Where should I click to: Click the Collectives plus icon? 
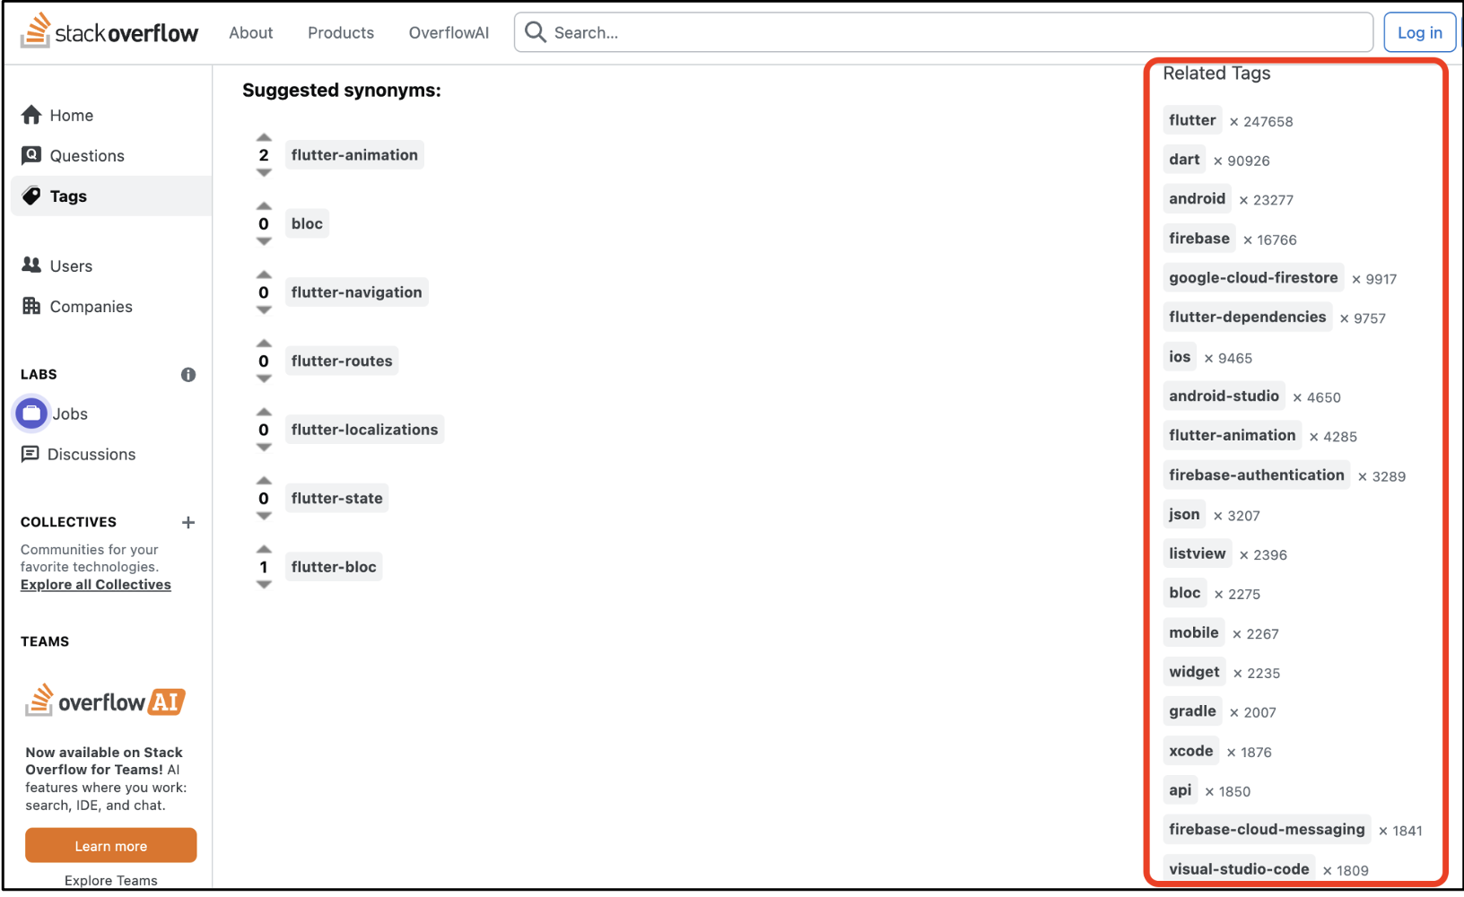tap(188, 522)
